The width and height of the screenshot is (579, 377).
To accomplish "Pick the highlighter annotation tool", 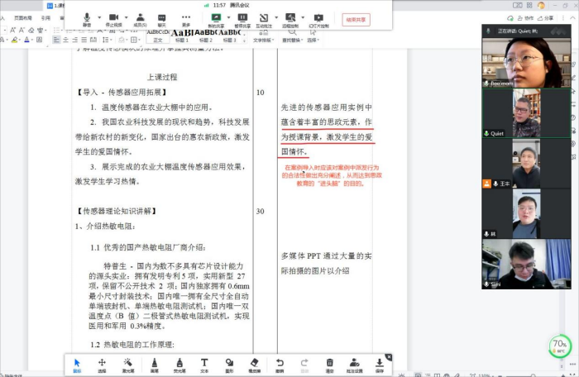I will [179, 364].
